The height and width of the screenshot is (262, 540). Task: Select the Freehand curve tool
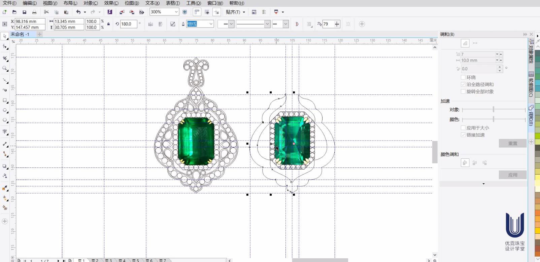pos(5,80)
